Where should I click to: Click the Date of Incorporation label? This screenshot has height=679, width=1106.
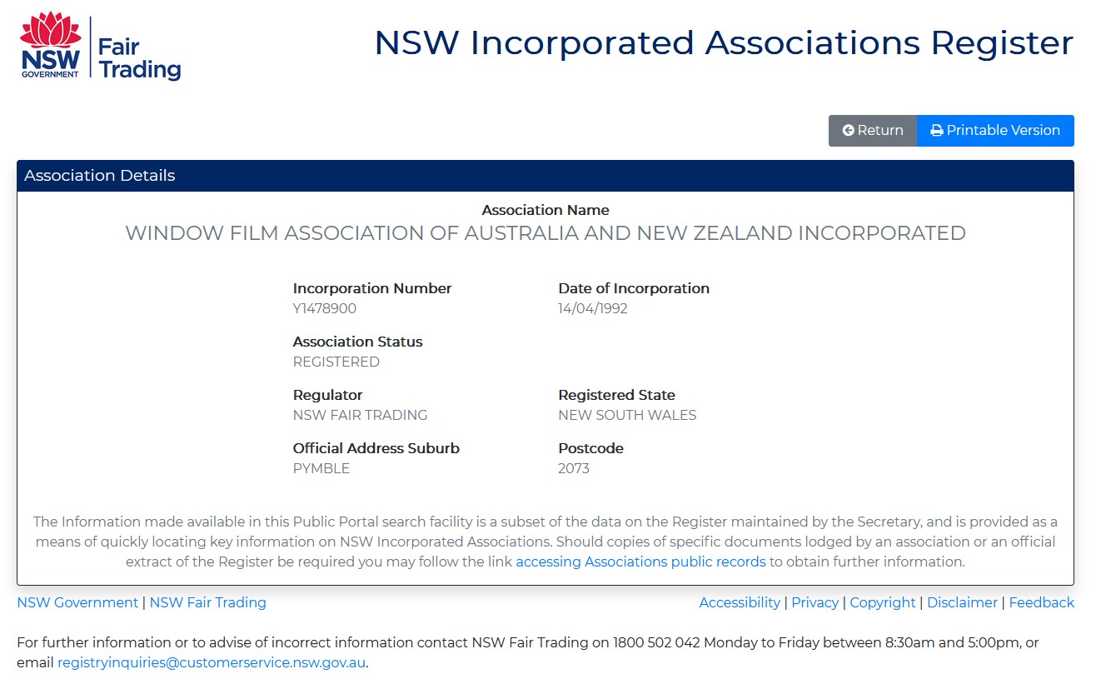634,288
